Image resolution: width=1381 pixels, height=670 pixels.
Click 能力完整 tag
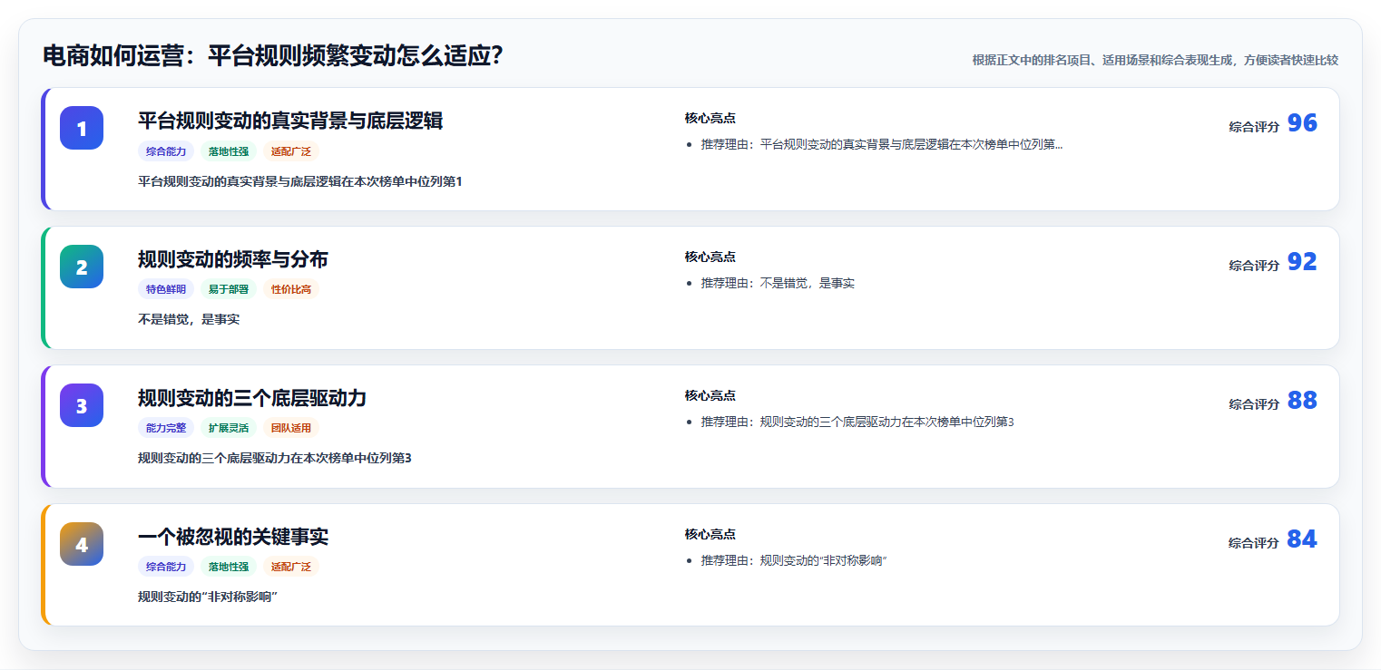point(166,428)
